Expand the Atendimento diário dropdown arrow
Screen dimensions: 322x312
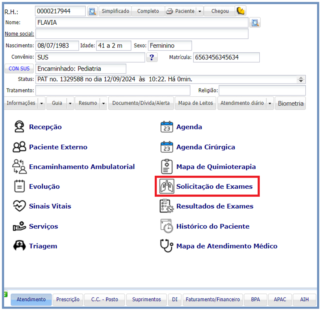click(270, 103)
